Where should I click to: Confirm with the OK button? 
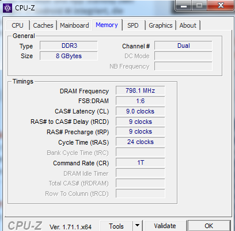click(x=209, y=226)
